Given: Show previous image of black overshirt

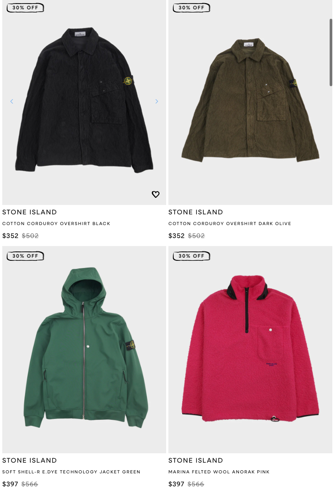Looking at the screenshot, I should pyautogui.click(x=12, y=101).
